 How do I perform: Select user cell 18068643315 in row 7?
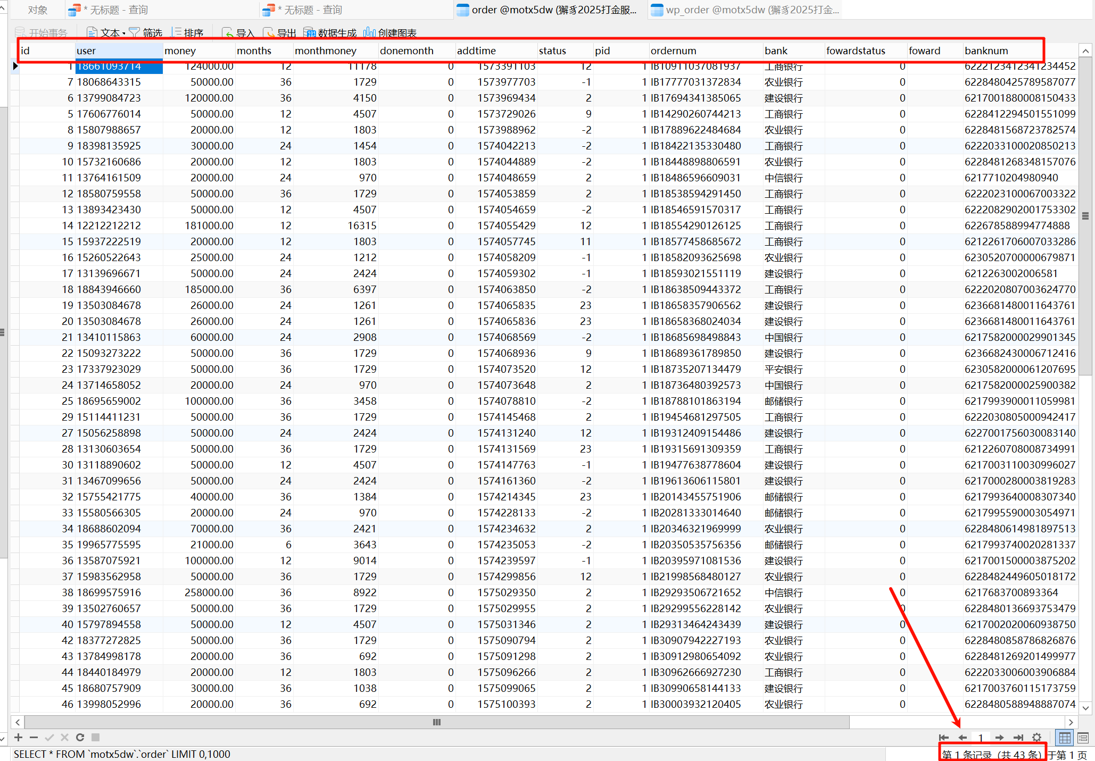109,82
